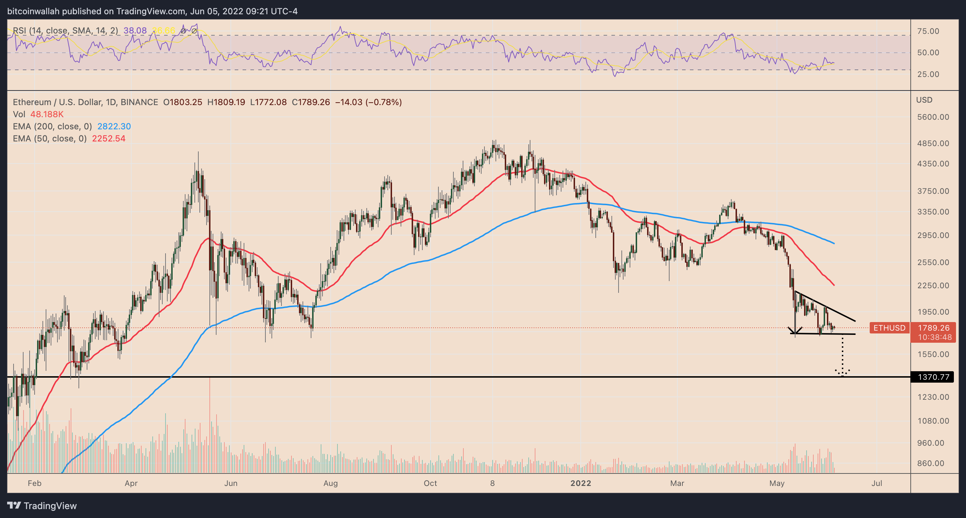966x518 pixels.
Task: Select the RSI indicator legend title
Action: (65, 31)
